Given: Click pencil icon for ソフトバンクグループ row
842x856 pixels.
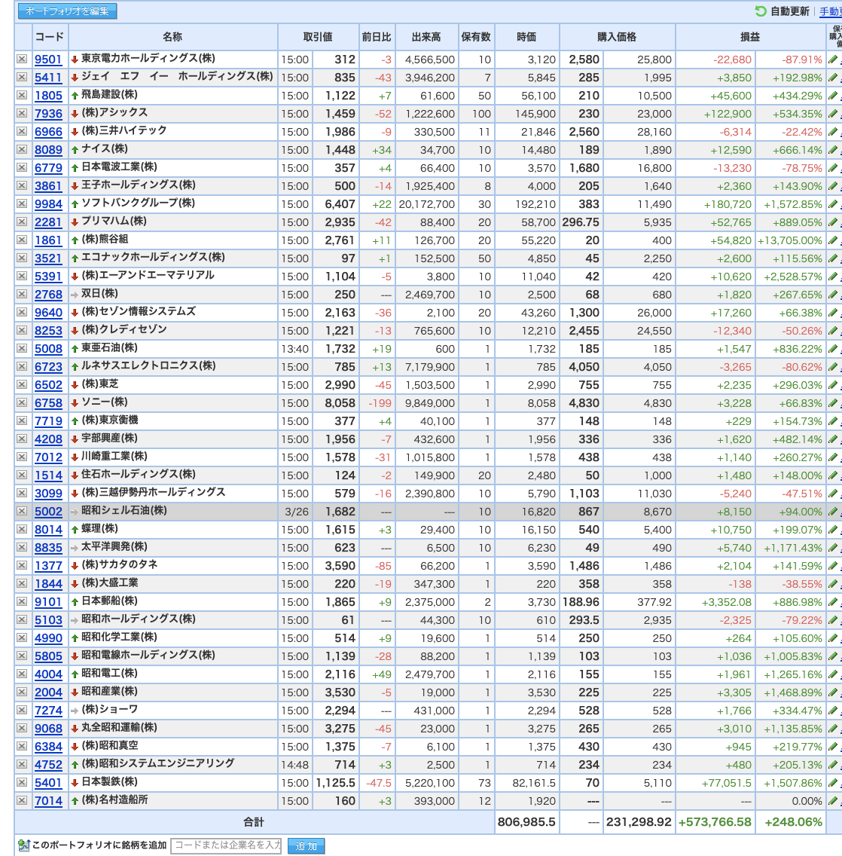Looking at the screenshot, I should 833,204.
